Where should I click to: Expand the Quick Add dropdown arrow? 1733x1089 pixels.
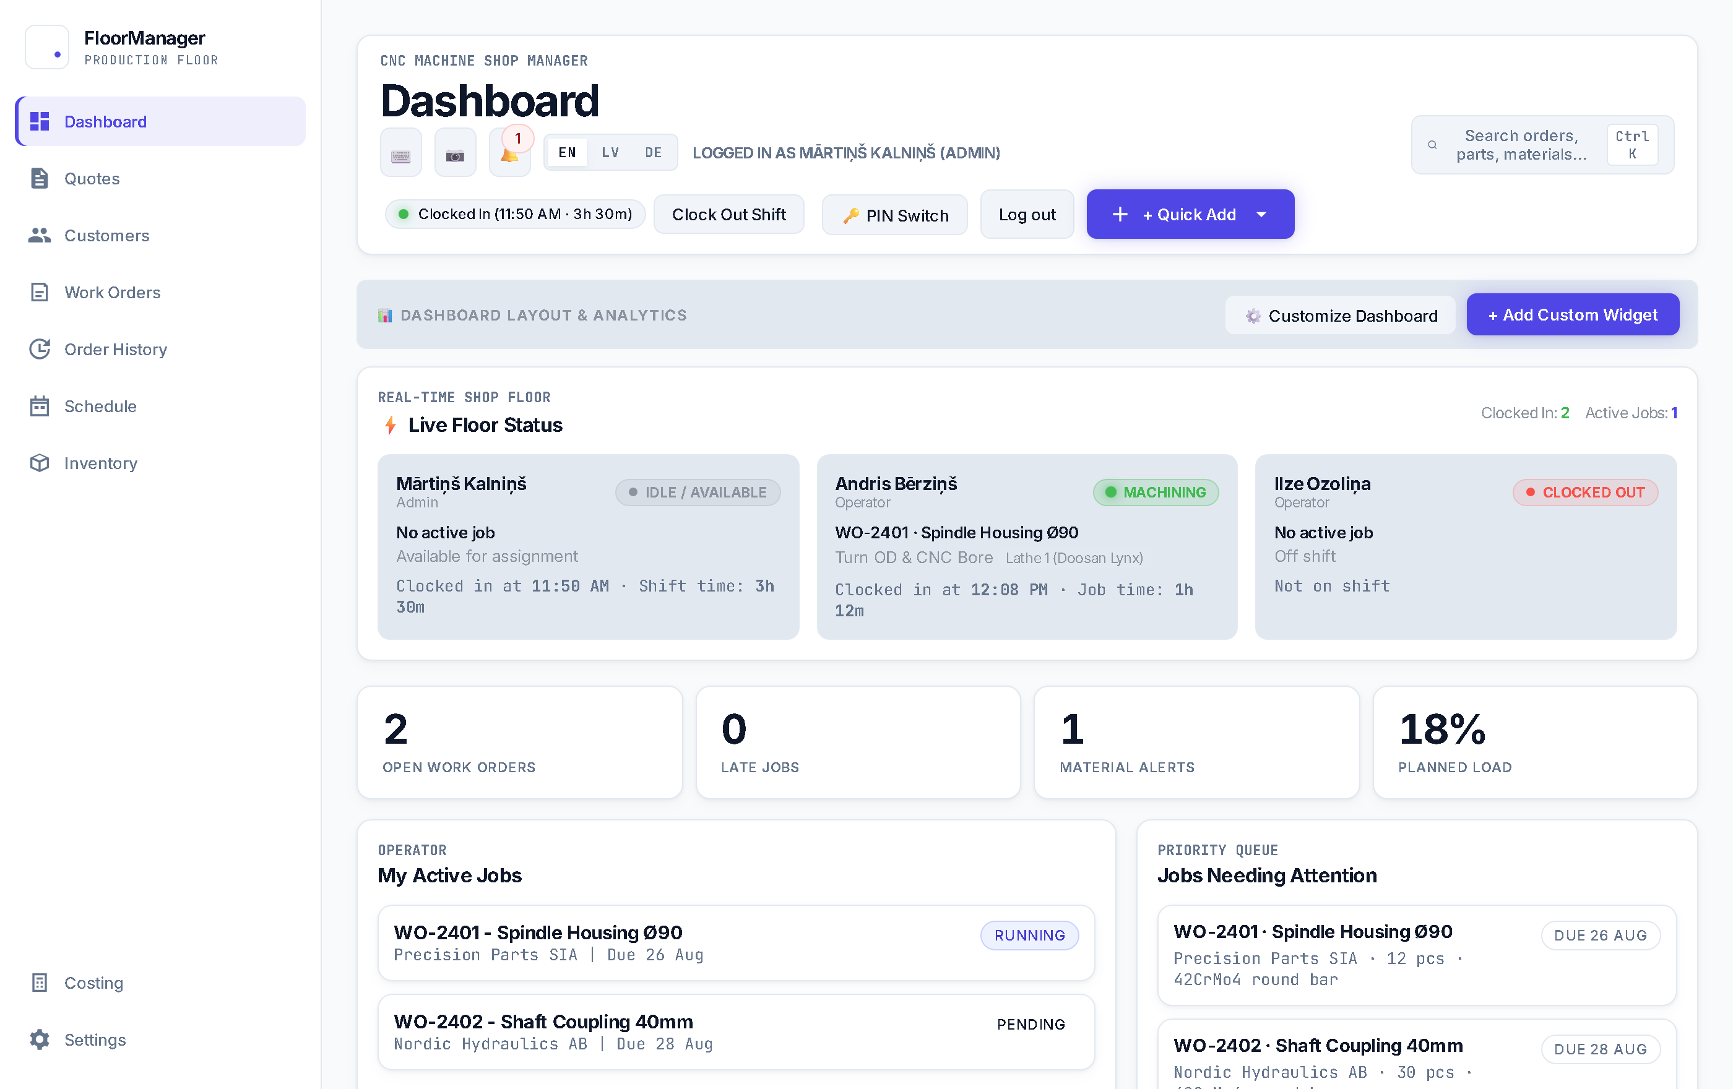1261,214
